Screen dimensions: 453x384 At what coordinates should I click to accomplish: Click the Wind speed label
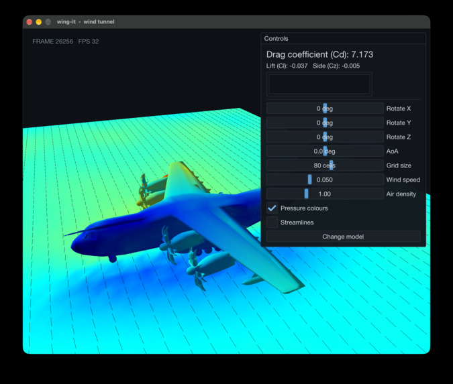coord(403,180)
